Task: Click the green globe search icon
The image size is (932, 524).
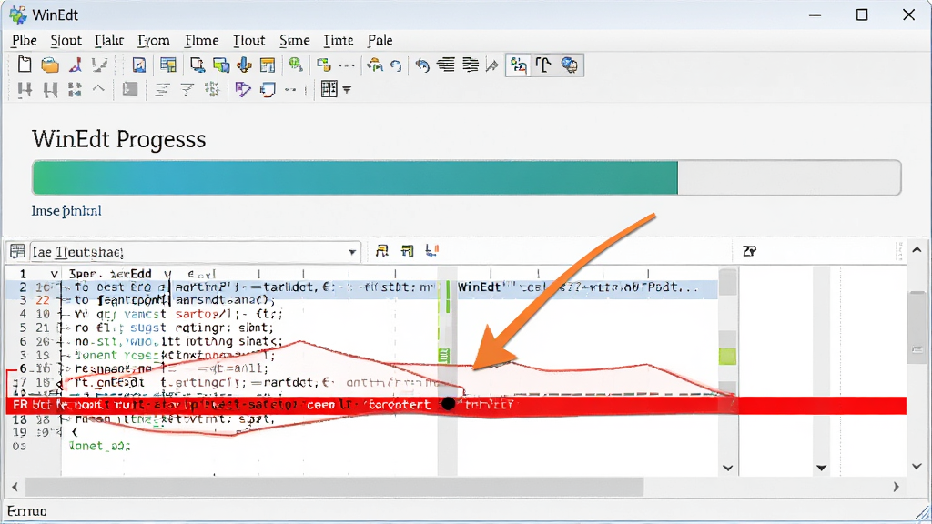Action: [x=296, y=65]
